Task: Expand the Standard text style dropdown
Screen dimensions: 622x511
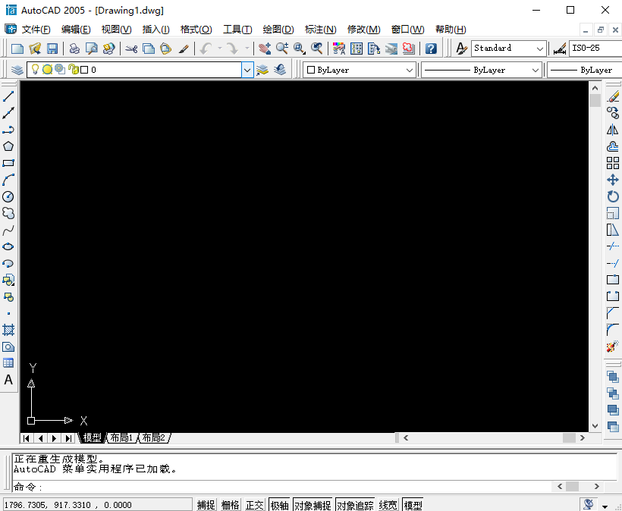Action: coord(540,49)
